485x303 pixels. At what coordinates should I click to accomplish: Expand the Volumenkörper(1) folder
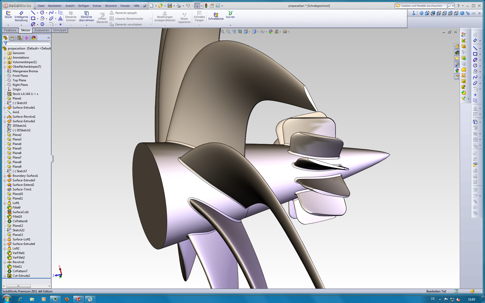pos(5,62)
